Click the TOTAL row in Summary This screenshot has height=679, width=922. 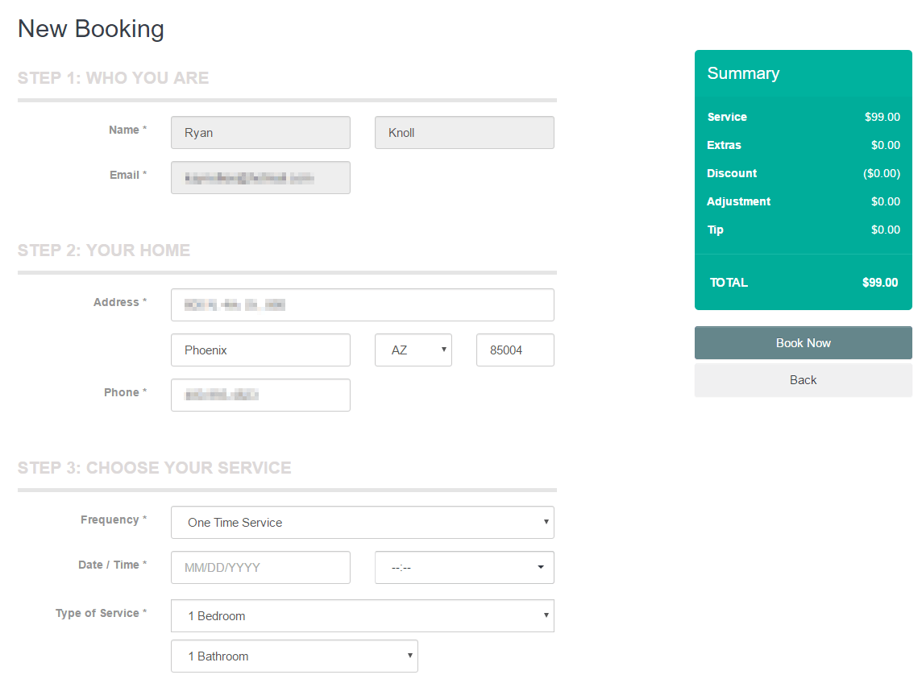[x=803, y=283]
